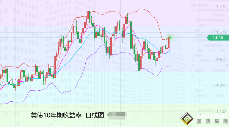Click the 1.262 axis price label

[221, 85]
